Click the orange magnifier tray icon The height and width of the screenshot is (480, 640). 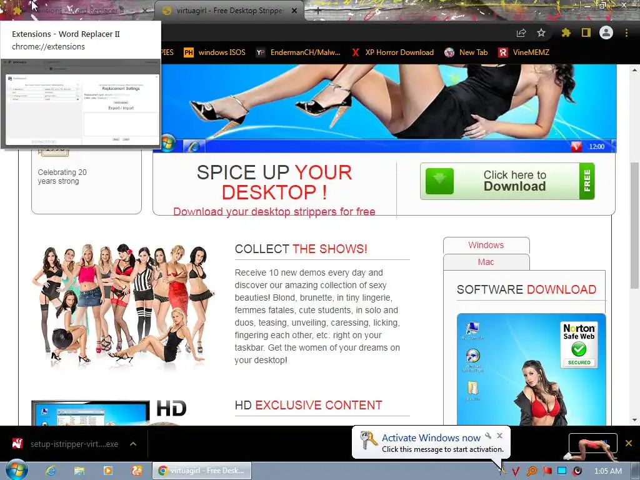pos(531,471)
